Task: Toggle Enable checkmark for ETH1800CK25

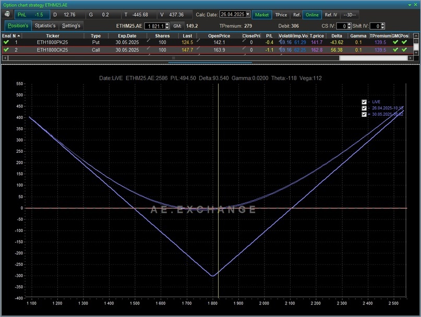Action: click(6, 50)
